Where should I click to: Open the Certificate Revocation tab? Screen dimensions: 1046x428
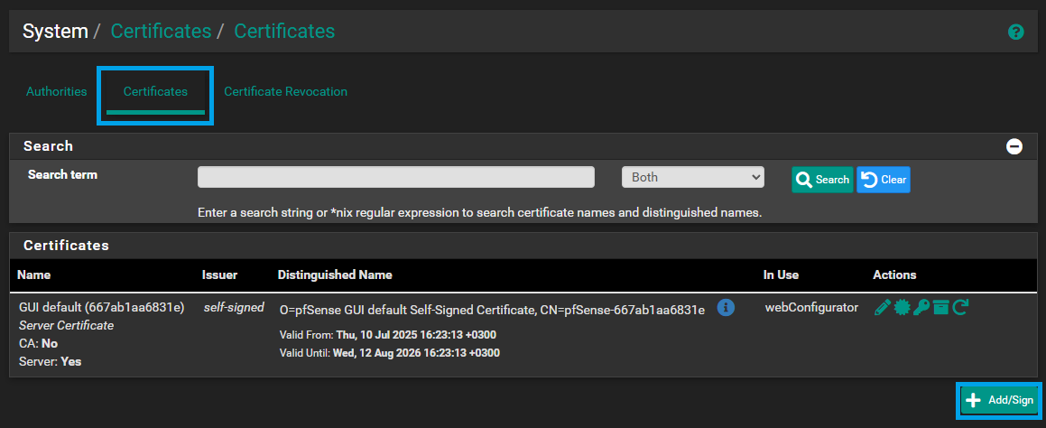[x=285, y=91]
